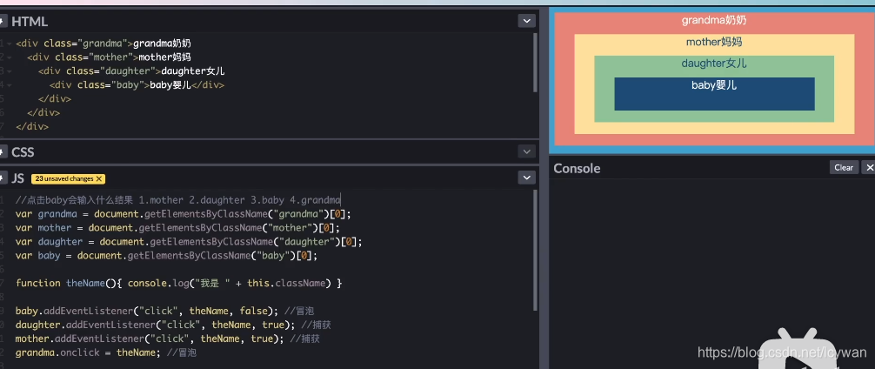Open the JS panel settings gear

(3, 178)
